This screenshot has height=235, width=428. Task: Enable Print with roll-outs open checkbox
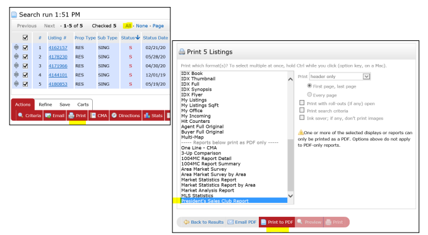[x=302, y=103]
